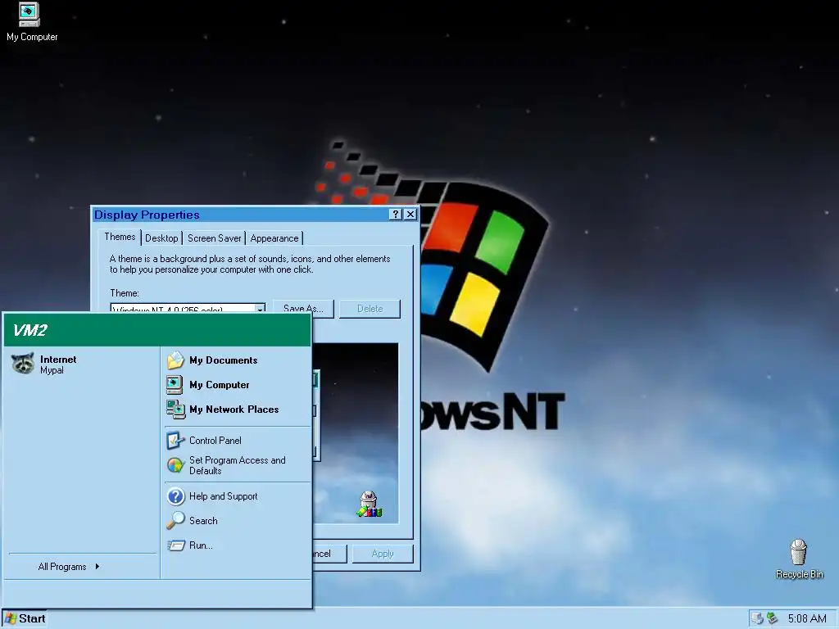Open Search from Start menu
Screen dimensions: 839x629
[x=192, y=521]
